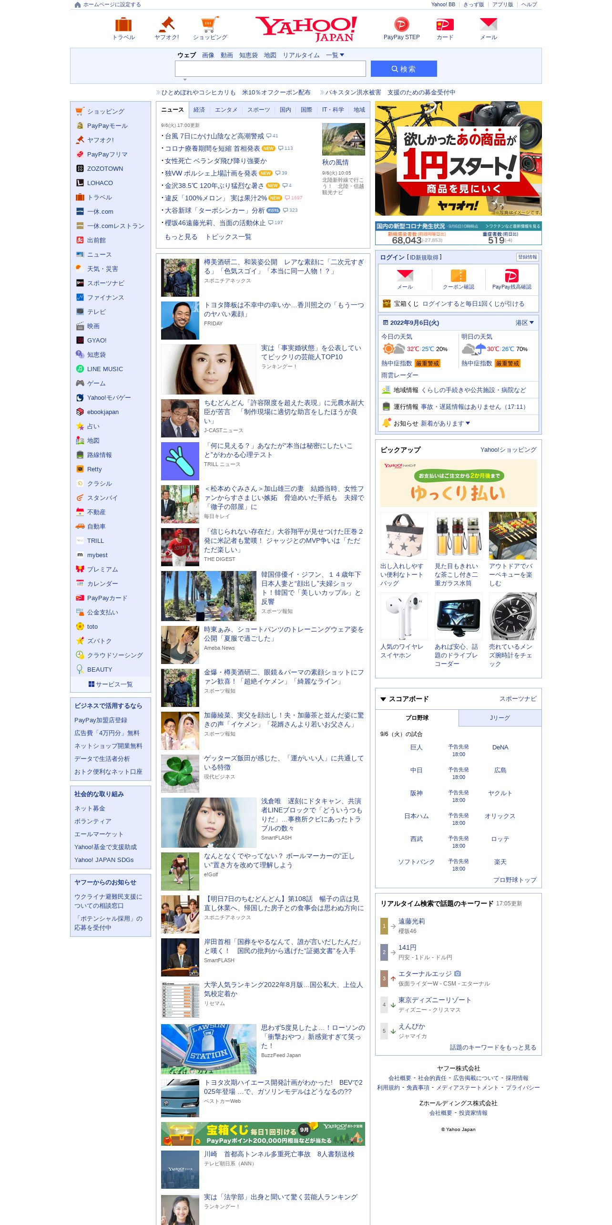This screenshot has height=1225, width=612.
Task: Click the LINE MUSIC sidebar icon
Action: click(x=80, y=369)
